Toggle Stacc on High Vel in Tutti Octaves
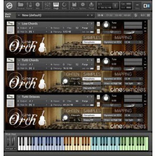 point(112,120)
